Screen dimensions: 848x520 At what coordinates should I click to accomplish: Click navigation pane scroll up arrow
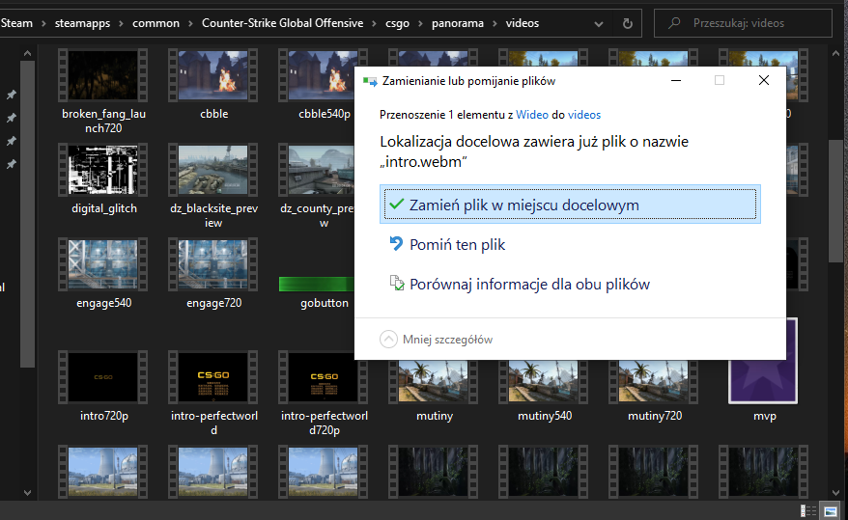tap(27, 53)
